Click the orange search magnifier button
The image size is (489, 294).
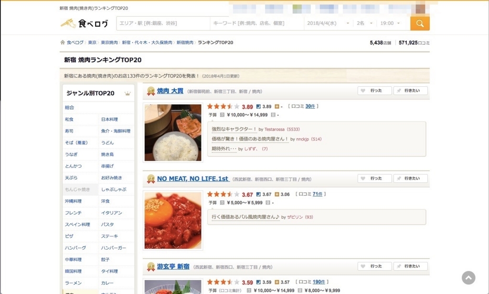point(420,23)
